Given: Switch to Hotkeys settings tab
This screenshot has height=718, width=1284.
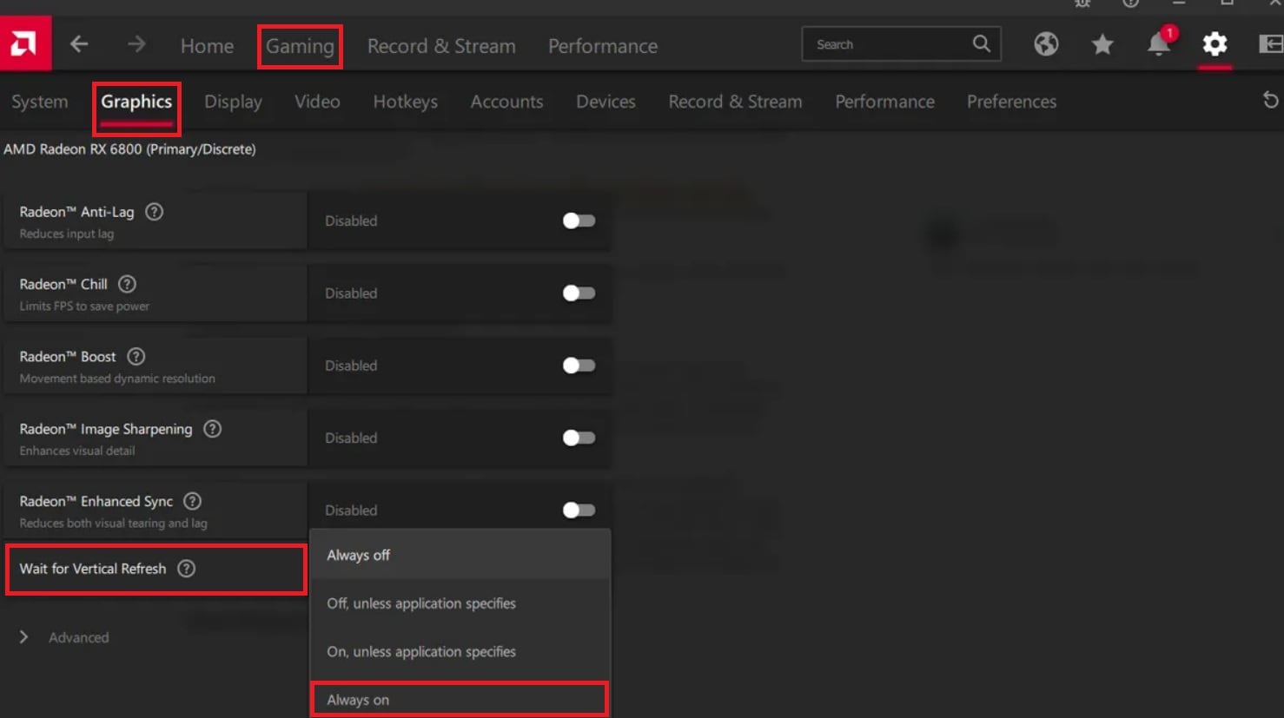Looking at the screenshot, I should click(x=406, y=102).
